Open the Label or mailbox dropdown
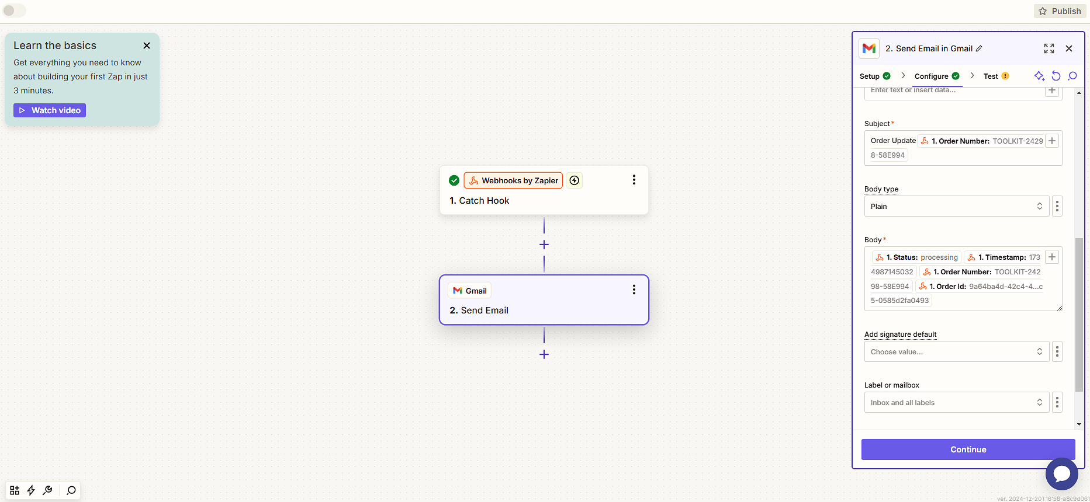The image size is (1090, 502). click(x=957, y=402)
